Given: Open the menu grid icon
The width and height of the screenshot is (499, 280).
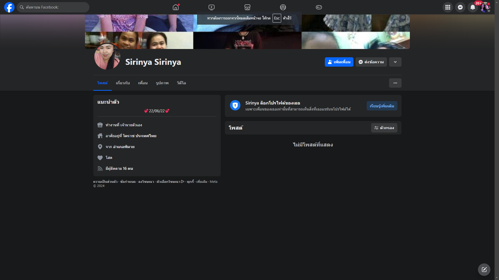Looking at the screenshot, I should pos(448,7).
